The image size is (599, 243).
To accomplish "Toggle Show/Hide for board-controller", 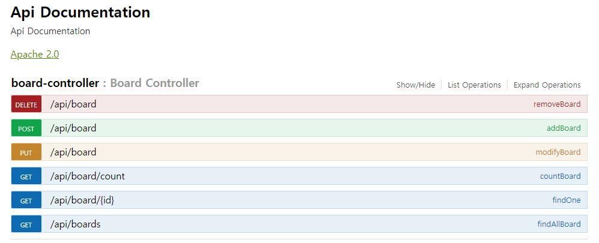I will (x=415, y=85).
